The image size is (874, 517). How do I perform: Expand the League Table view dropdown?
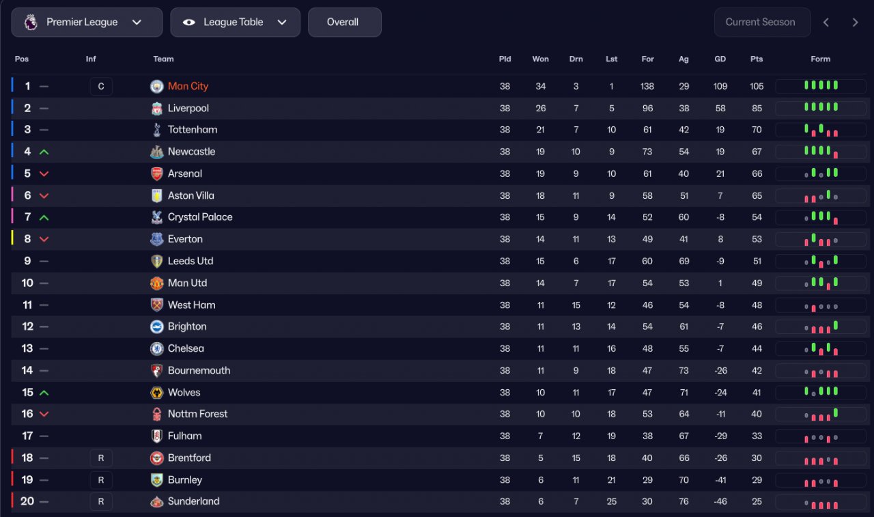[235, 23]
